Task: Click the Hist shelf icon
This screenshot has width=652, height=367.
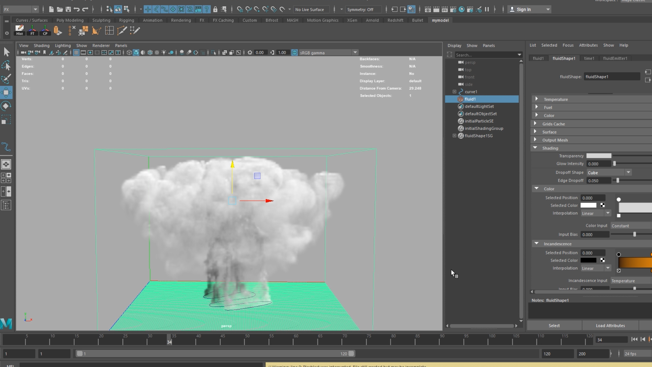Action: coord(20,30)
